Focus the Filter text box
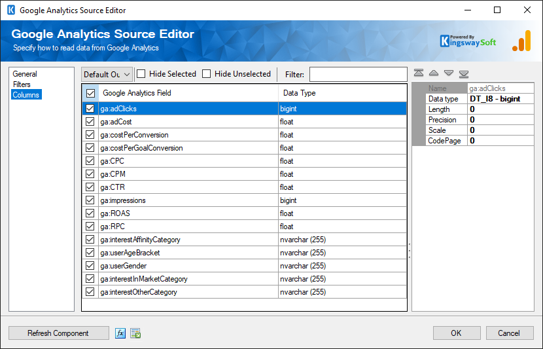 click(x=358, y=74)
